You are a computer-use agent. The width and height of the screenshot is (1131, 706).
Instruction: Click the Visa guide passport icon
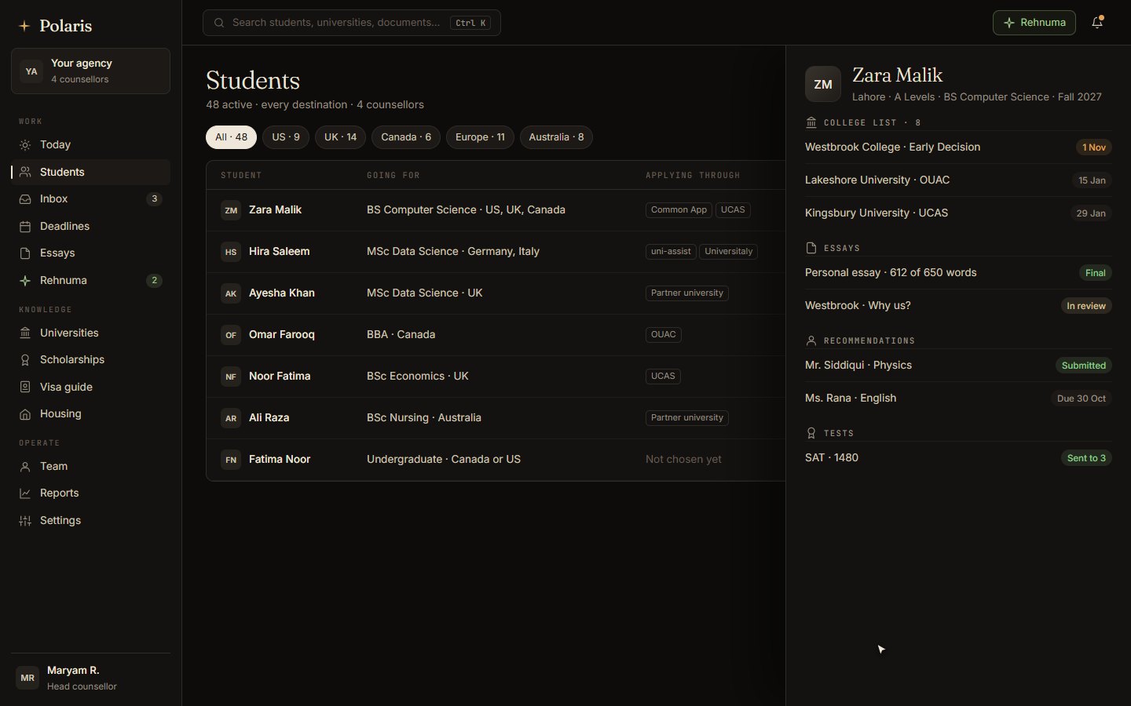pos(25,388)
